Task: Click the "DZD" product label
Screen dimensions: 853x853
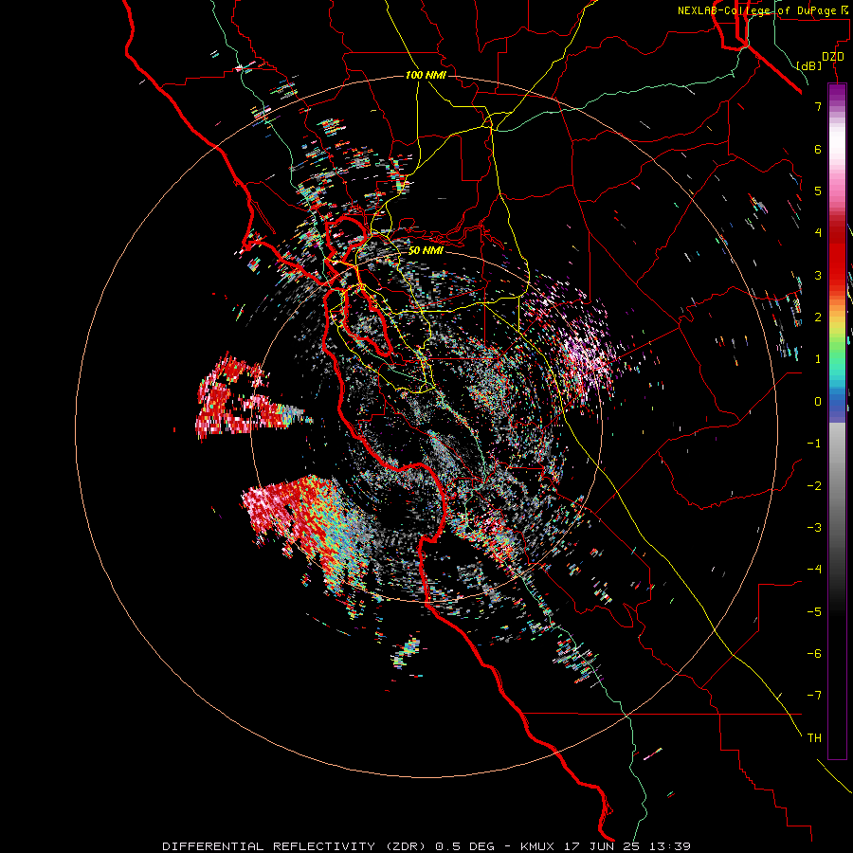Action: coord(833,57)
